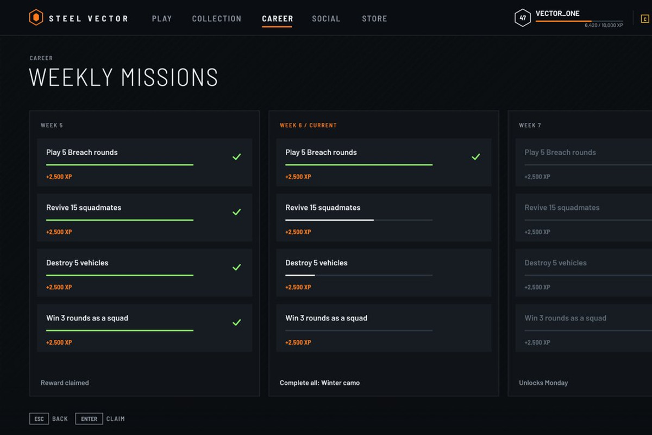
Task: Select Week 6 Destroy 5 vehicles mission
Action: coord(384,273)
